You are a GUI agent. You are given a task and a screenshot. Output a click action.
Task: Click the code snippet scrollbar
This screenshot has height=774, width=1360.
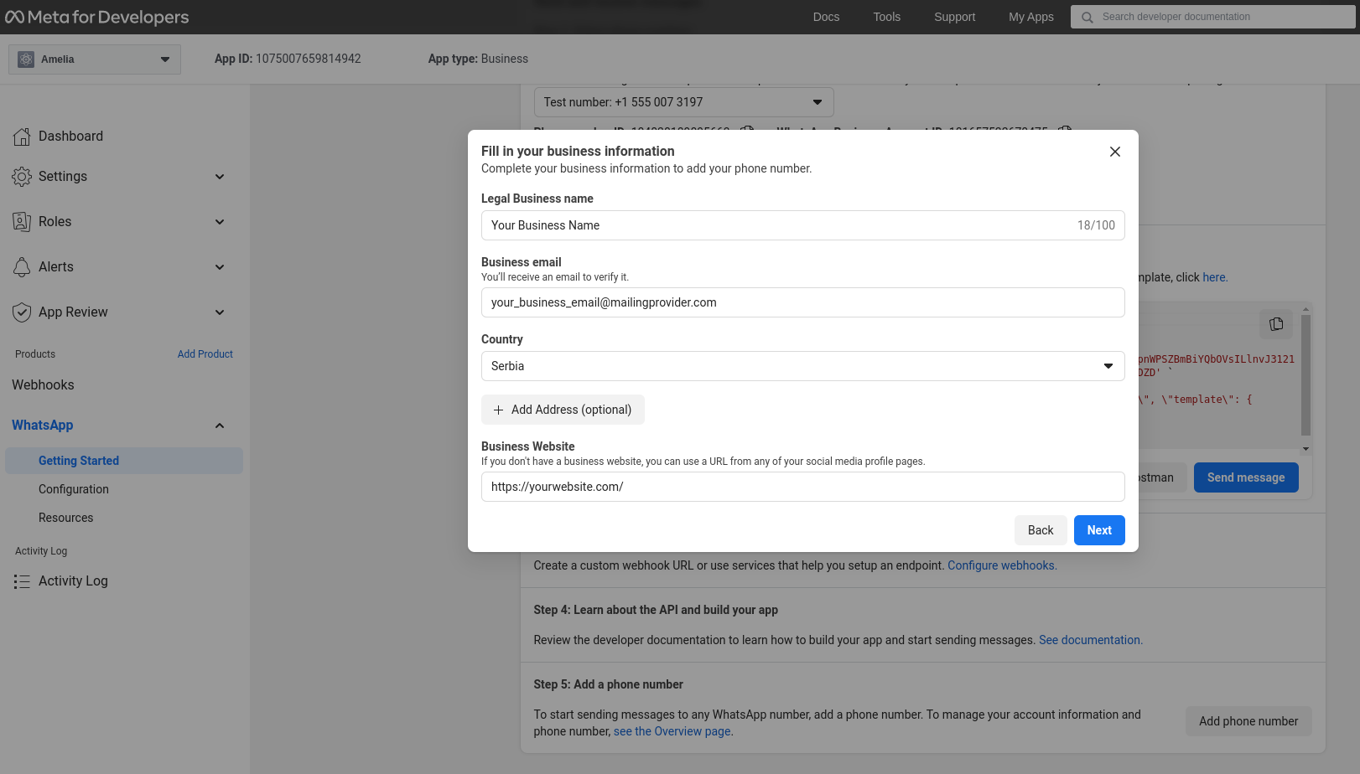point(1305,374)
